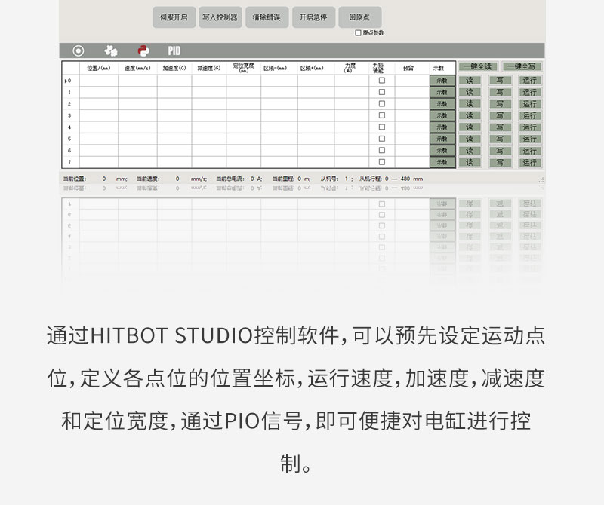604x505 pixels.
Task: Click the red and white swirl icon
Action: [143, 50]
